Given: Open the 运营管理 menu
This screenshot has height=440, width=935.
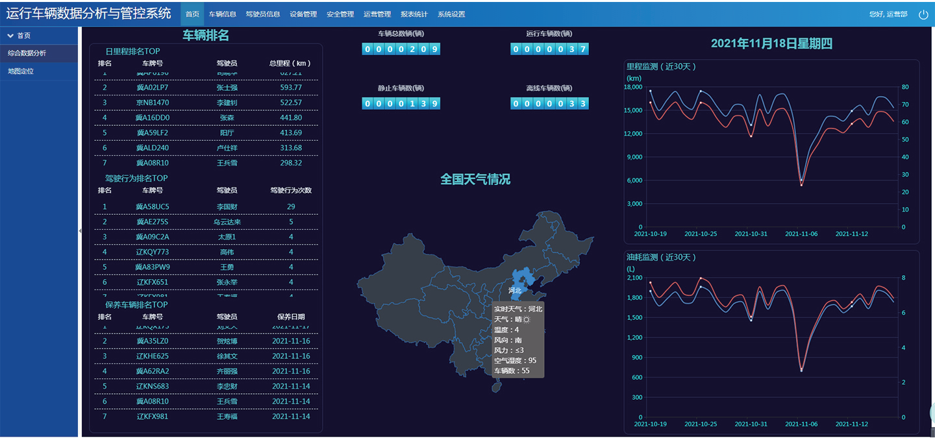Looking at the screenshot, I should [377, 14].
